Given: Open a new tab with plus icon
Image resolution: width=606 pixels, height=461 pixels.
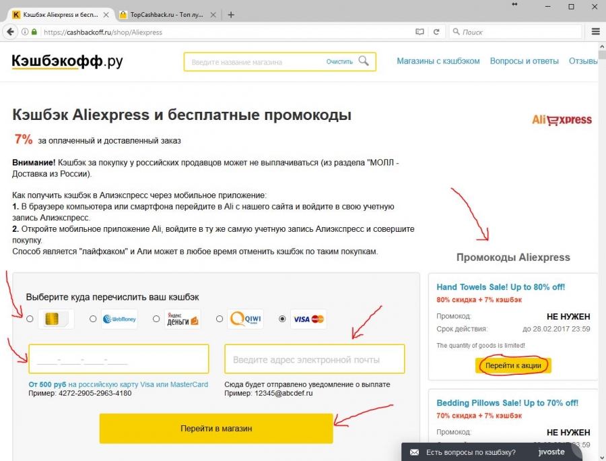Looking at the screenshot, I should click(x=231, y=15).
